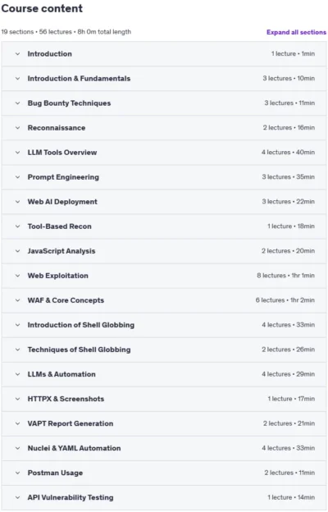Select Introduction of Shell Globbing title
Viewport: 328px width, 512px height.
pyautogui.click(x=81, y=325)
